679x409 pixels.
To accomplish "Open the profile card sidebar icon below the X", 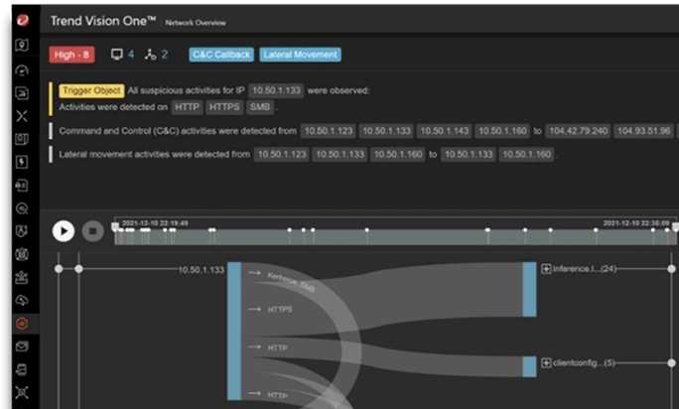I will click(x=22, y=139).
